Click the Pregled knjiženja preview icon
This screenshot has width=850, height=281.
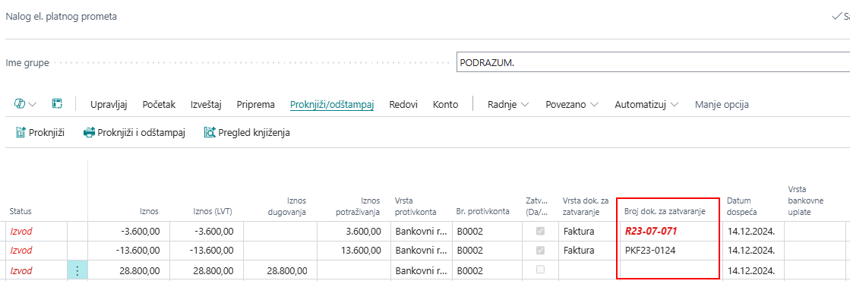point(209,132)
